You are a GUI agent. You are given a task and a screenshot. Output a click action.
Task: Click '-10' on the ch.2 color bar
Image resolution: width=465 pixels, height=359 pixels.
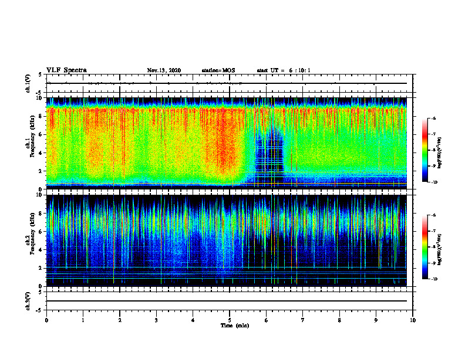434,279
